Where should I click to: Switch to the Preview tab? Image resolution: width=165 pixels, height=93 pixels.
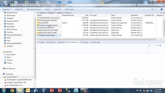click(41, 42)
